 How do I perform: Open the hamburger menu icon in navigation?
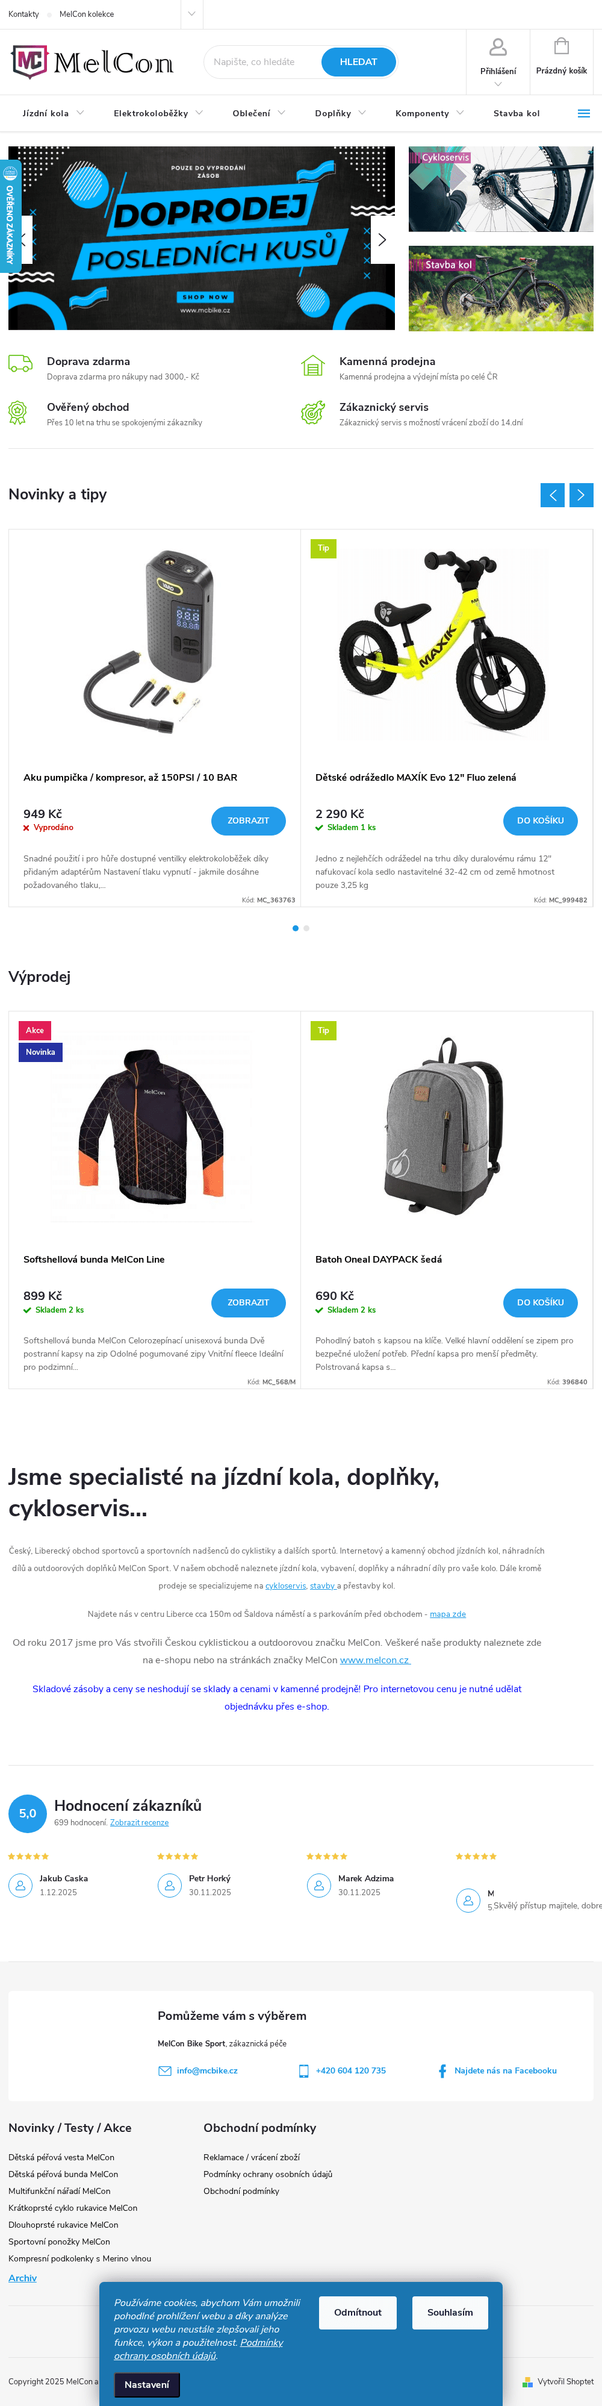583,114
